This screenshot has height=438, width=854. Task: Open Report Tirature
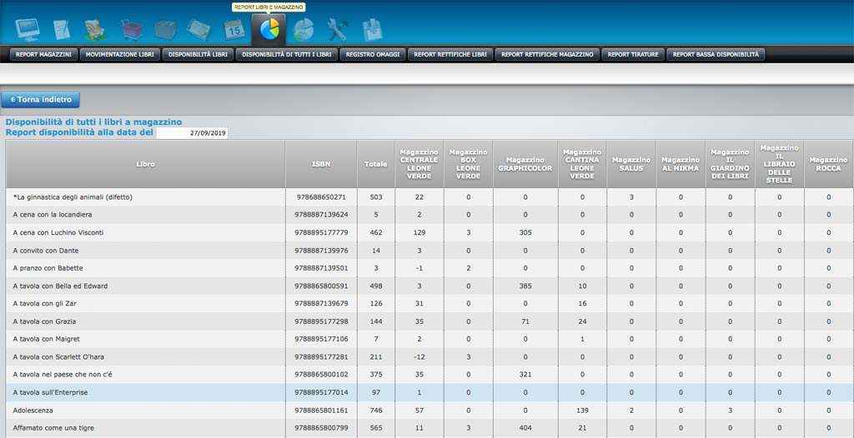633,54
